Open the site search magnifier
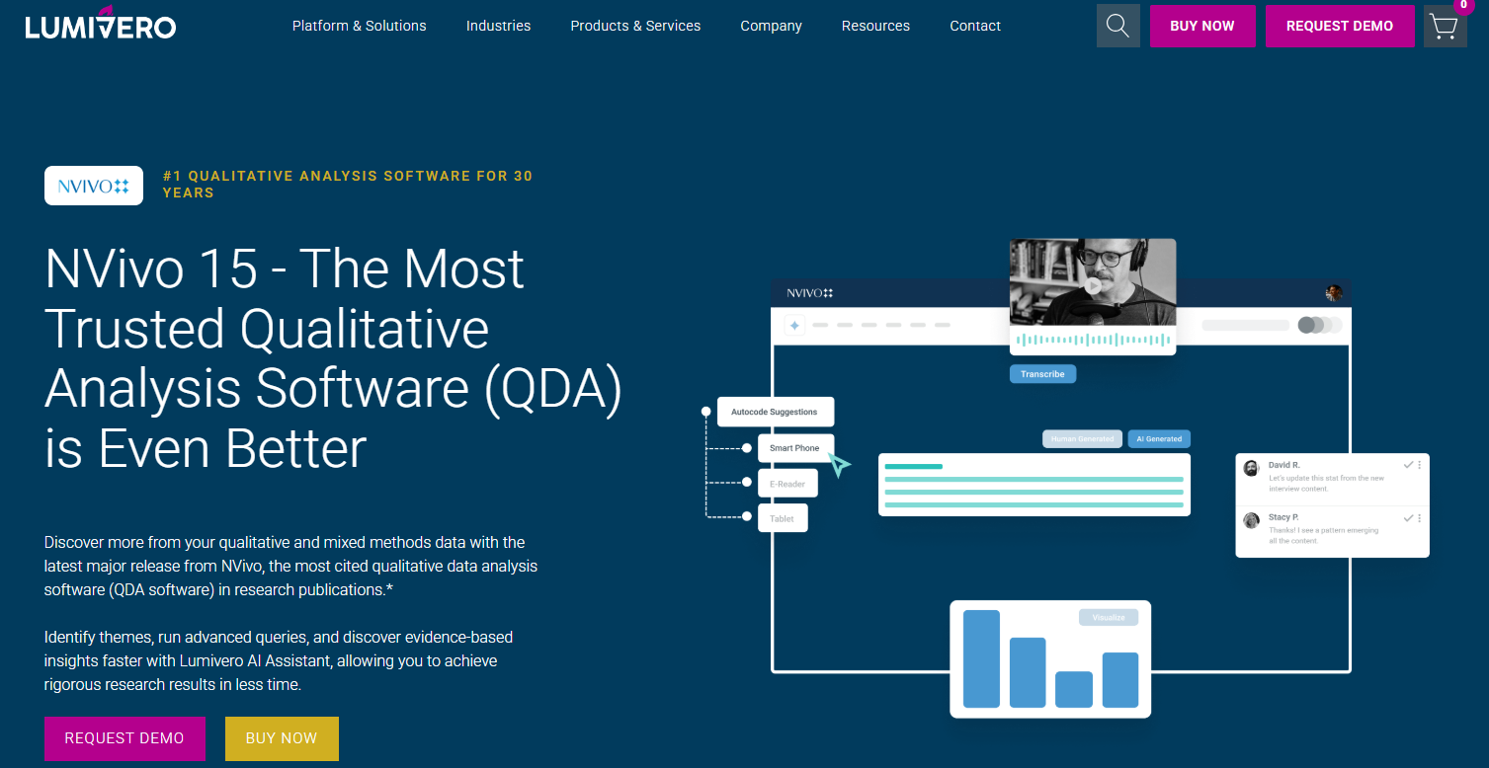 click(1117, 26)
